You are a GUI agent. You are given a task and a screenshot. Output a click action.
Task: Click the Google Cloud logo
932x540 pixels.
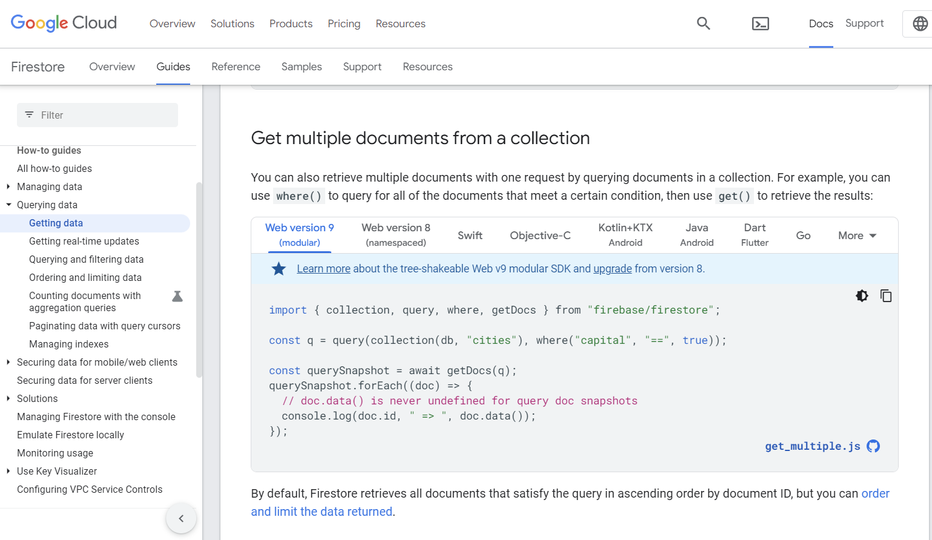64,23
